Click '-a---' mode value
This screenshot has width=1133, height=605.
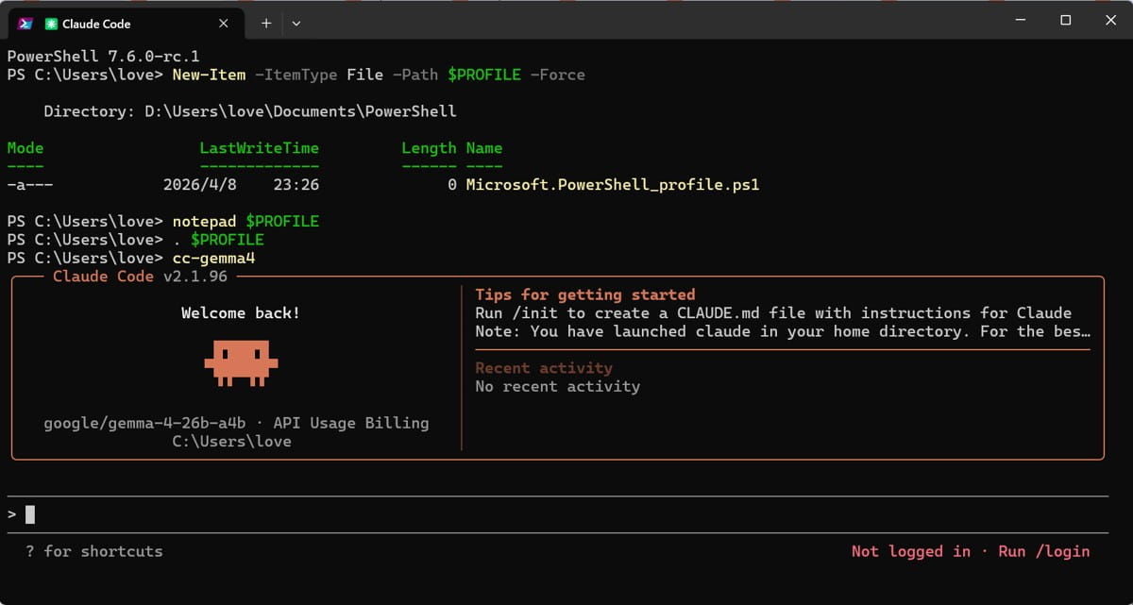click(29, 185)
